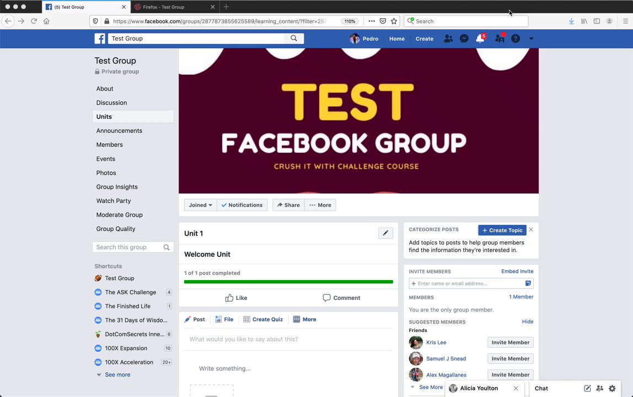Open Firefox downloads arrow icon
The width and height of the screenshot is (633, 397).
tap(571, 21)
